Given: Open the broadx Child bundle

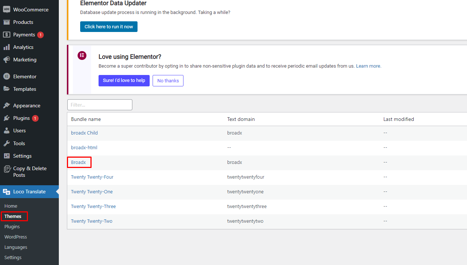Looking at the screenshot, I should [x=84, y=133].
